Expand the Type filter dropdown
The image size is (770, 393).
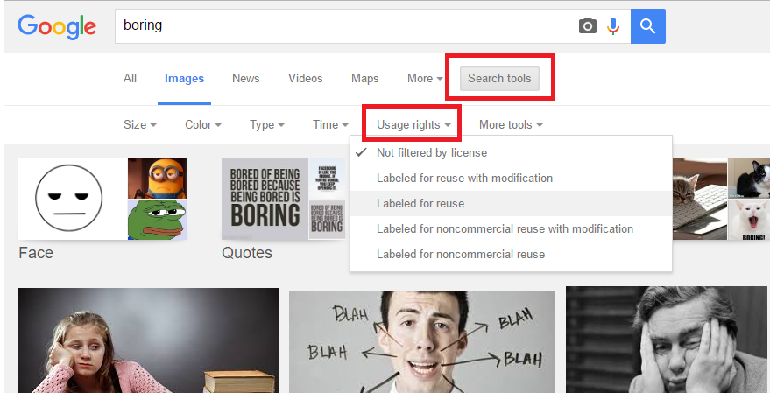point(266,124)
